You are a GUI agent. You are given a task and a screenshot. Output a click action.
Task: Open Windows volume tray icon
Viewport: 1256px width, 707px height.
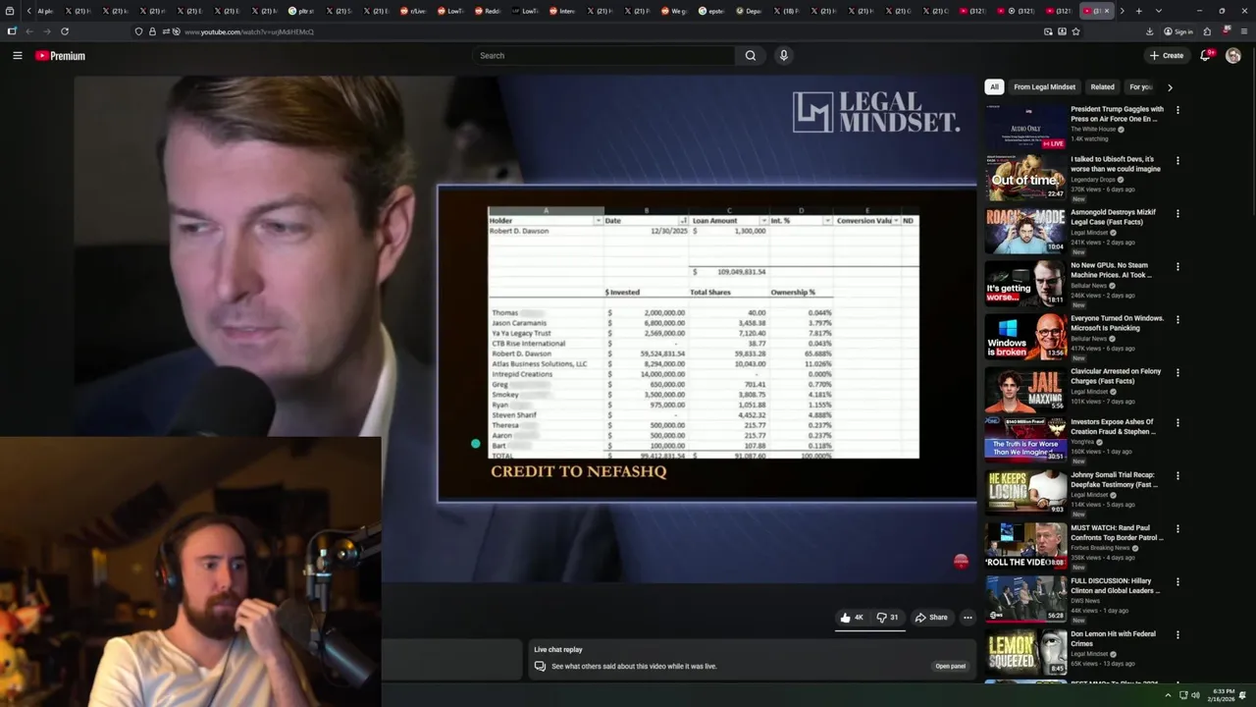tap(1195, 695)
